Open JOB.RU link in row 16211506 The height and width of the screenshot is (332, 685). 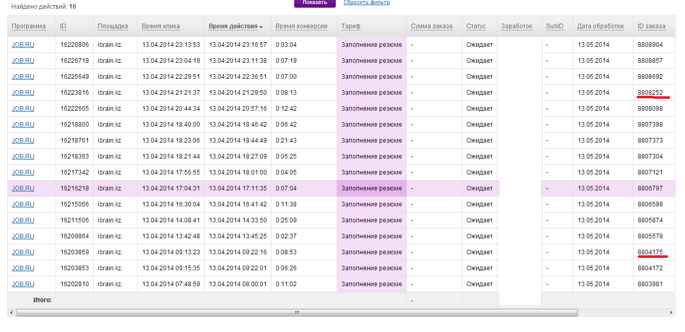[23, 220]
